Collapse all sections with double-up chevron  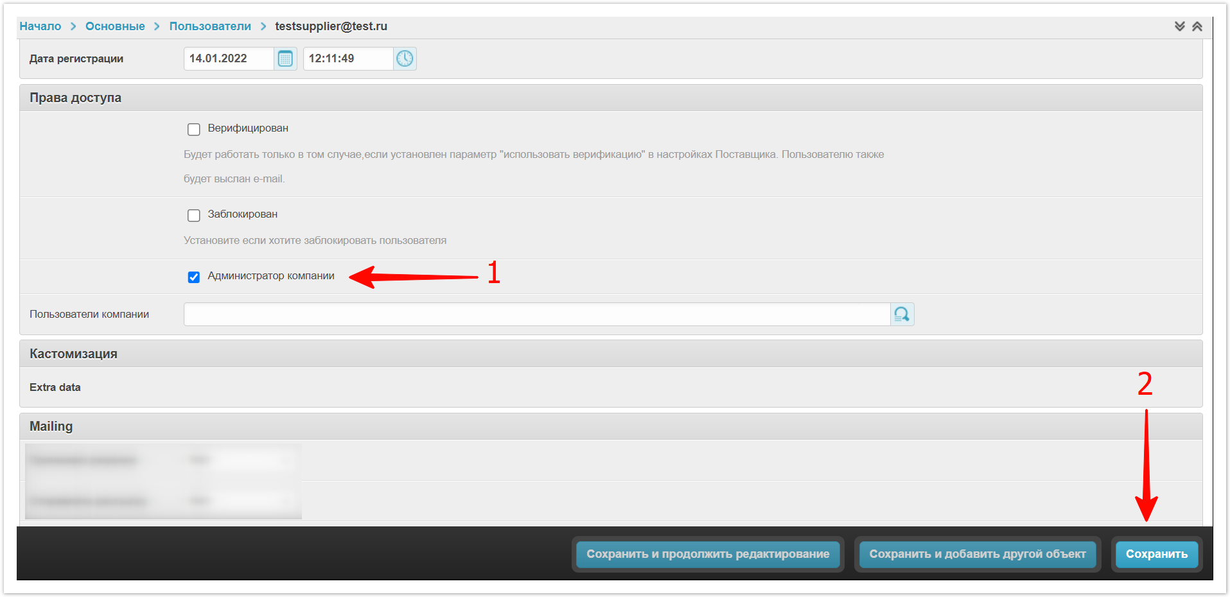tap(1197, 26)
